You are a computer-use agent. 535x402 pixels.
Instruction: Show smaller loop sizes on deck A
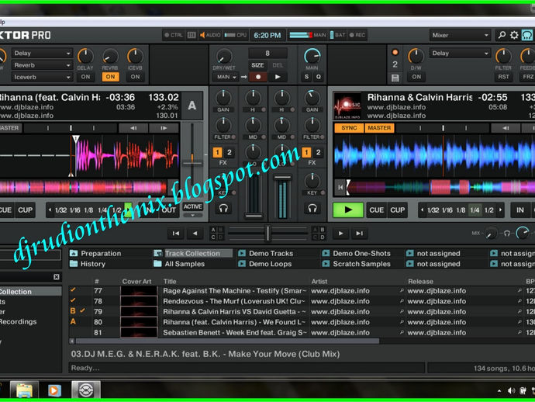50,210
